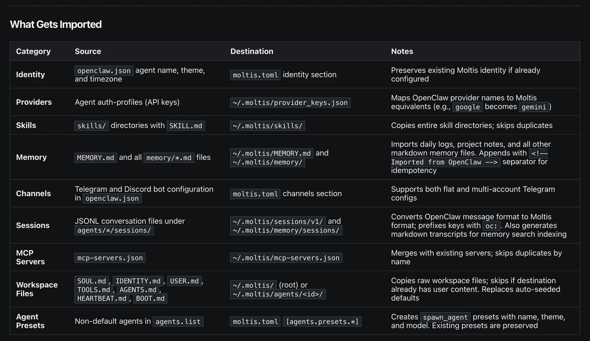Click 'Merges with existing servers' note
590x341 pixels.
pos(476,257)
